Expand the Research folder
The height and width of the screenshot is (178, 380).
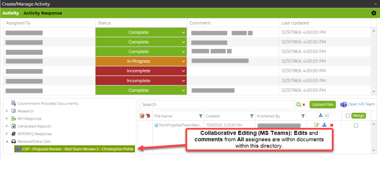7,111
